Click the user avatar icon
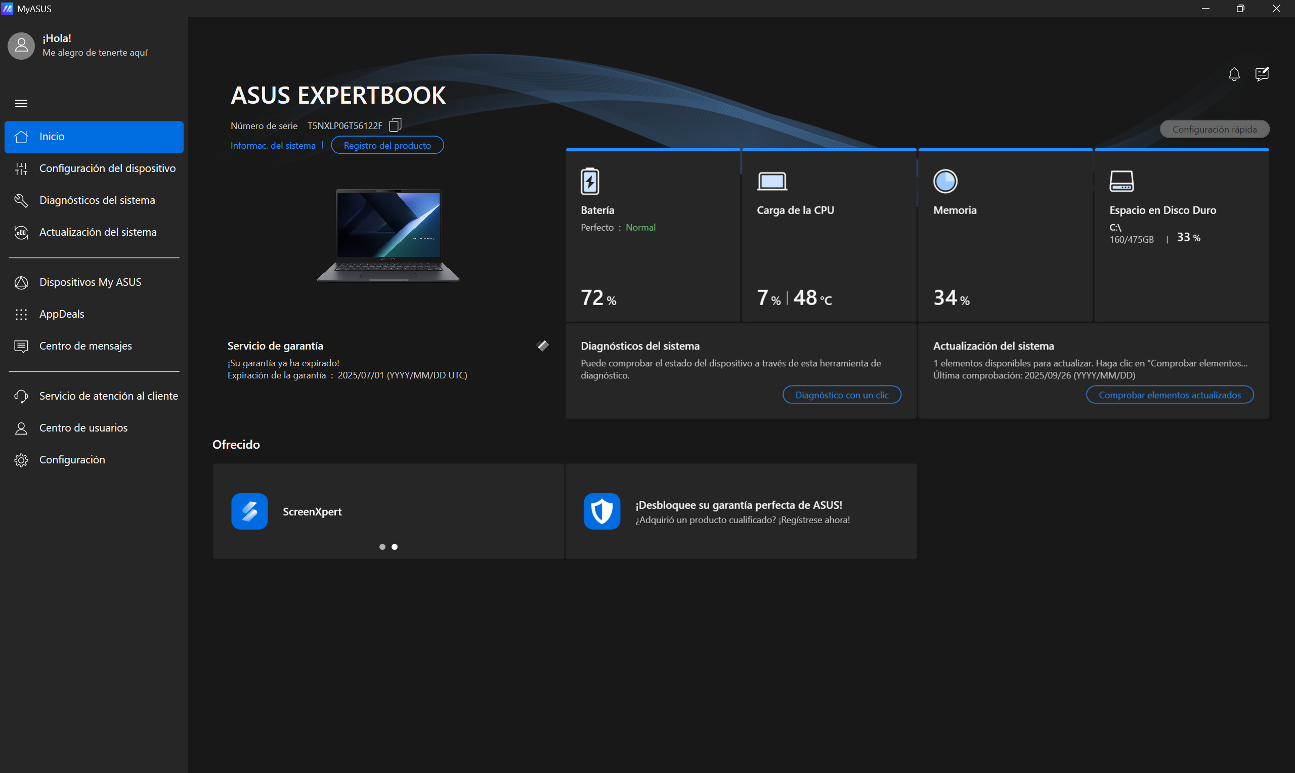The width and height of the screenshot is (1295, 773). [21, 46]
